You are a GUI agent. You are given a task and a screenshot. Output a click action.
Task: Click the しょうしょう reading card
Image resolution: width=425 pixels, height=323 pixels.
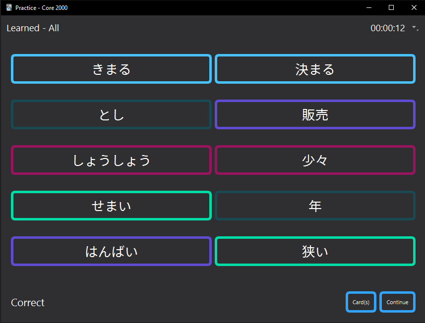pyautogui.click(x=111, y=160)
